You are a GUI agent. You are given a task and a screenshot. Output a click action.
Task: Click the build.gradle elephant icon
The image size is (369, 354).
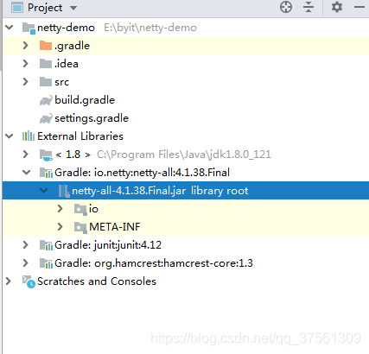pos(46,100)
